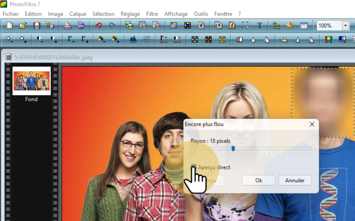355x221 pixels.
Task: Click the 5c9309c63600001e266da9dc.jpeg document title
Action: [x=54, y=58]
